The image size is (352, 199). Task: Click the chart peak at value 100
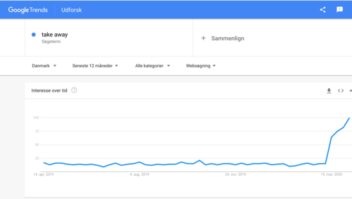(x=349, y=118)
